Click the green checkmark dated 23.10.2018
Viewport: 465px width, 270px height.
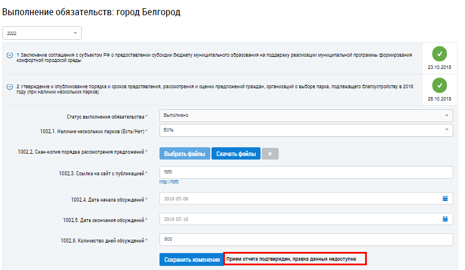coord(439,54)
